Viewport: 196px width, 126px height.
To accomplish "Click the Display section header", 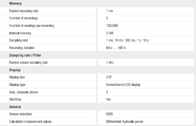I will point(15,70).
